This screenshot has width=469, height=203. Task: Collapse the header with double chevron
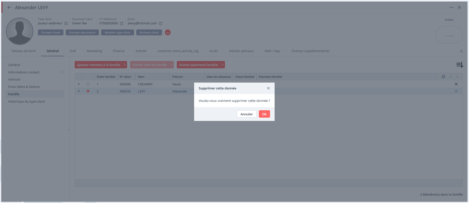[461, 51]
